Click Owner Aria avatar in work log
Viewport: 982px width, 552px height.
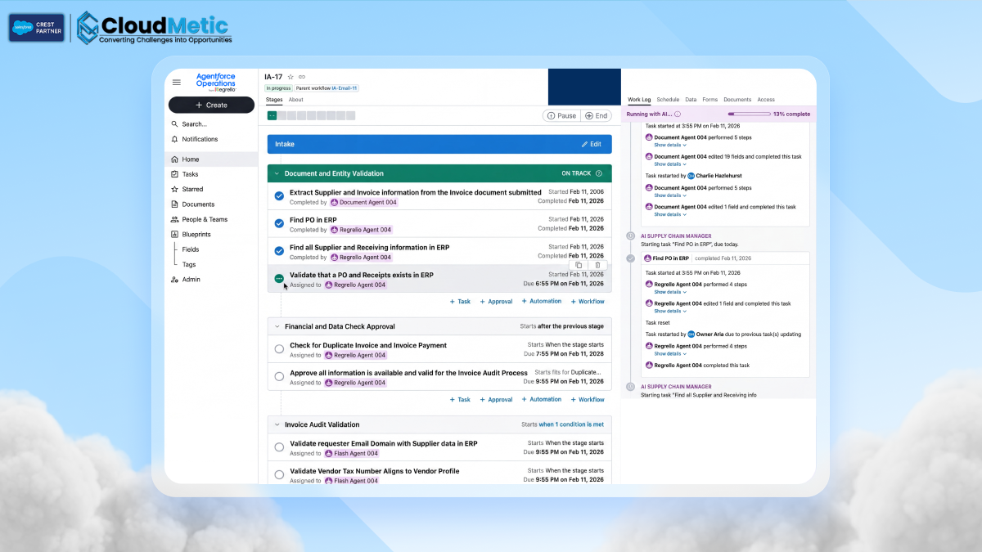click(x=691, y=334)
